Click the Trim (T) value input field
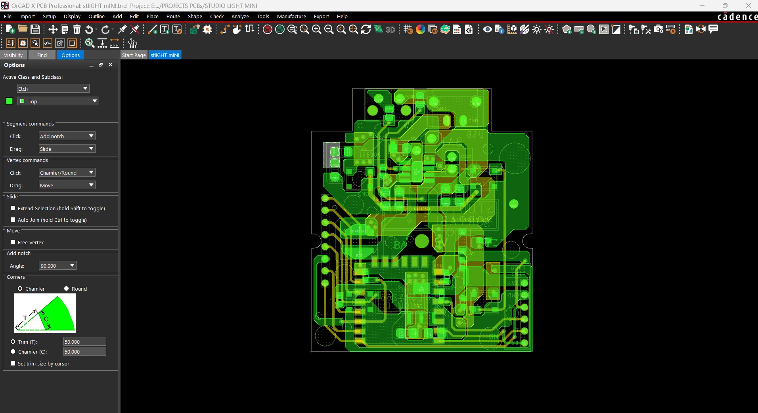 tap(84, 342)
